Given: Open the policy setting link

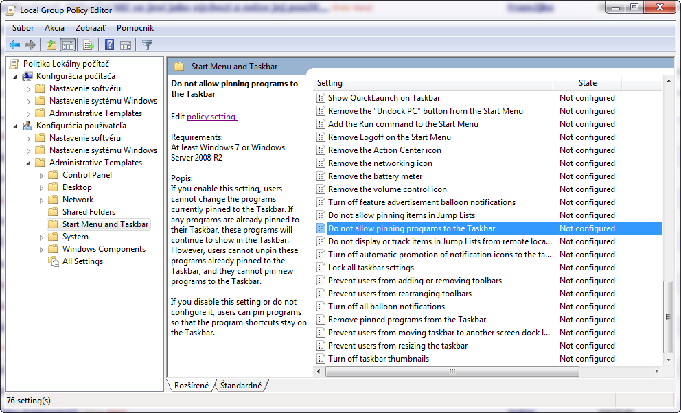Looking at the screenshot, I should pyautogui.click(x=211, y=116).
